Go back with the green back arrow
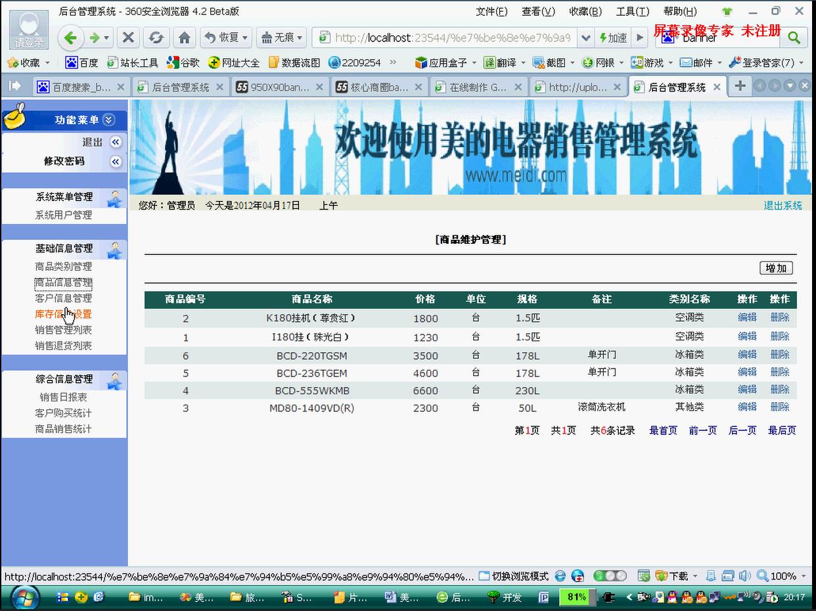The height and width of the screenshot is (611, 816). pos(71,37)
